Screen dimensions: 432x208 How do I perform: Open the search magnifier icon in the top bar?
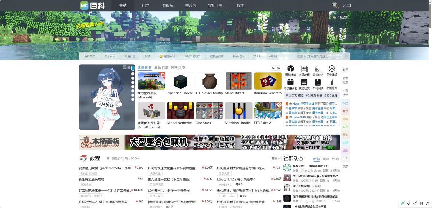pyautogui.click(x=335, y=5)
